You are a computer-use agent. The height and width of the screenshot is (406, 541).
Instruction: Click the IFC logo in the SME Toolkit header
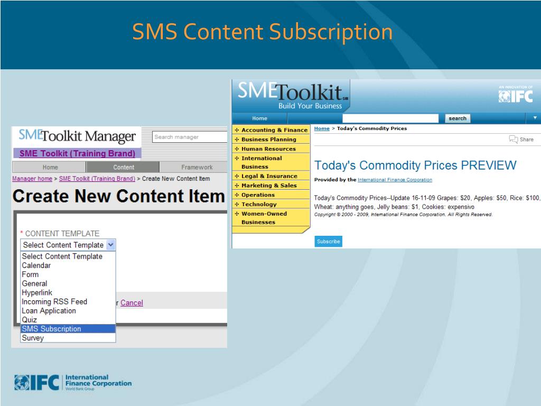[516, 95]
